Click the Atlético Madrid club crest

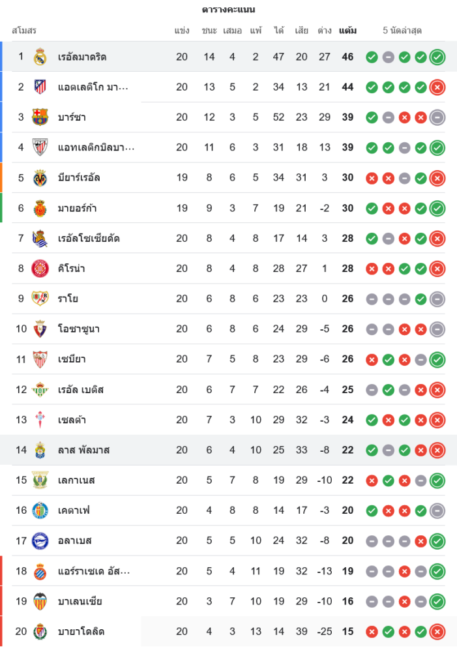(40, 87)
